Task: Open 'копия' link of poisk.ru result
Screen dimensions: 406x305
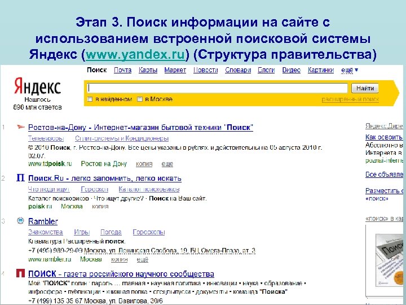Action: pyautogui.click(x=100, y=207)
